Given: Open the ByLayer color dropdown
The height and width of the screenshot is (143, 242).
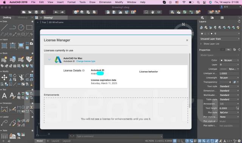Looking at the screenshot, I should pyautogui.click(x=230, y=60).
